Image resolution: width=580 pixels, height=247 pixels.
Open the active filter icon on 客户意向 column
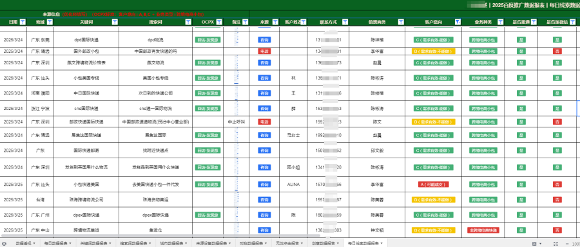(458, 22)
